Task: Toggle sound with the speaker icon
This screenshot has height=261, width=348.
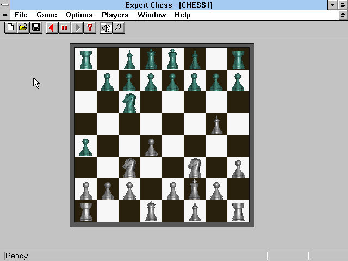Action: click(106, 28)
